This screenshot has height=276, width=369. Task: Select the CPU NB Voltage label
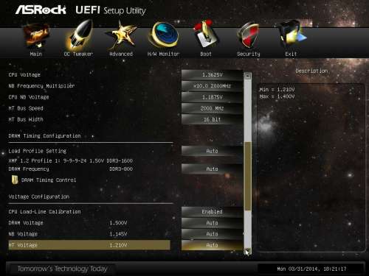29,97
